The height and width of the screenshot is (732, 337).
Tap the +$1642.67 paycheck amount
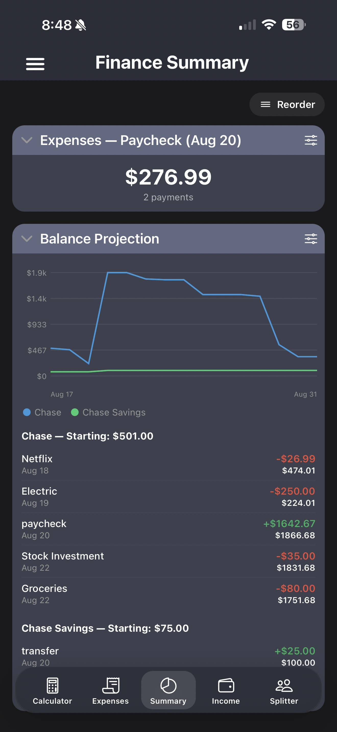289,523
